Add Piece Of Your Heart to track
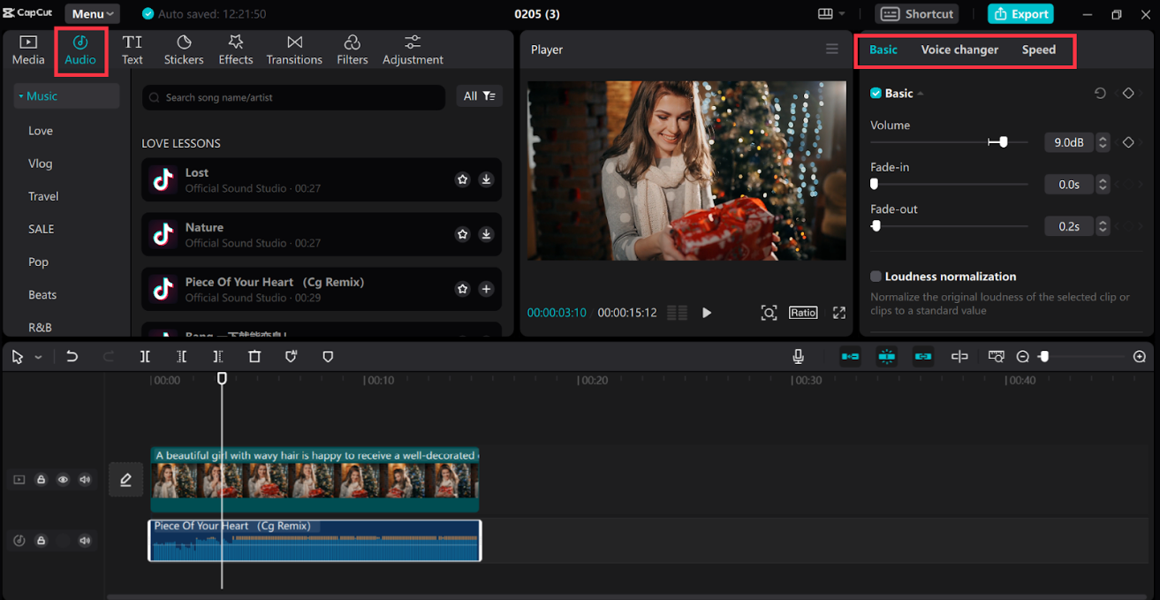1160x600 pixels. [x=486, y=289]
